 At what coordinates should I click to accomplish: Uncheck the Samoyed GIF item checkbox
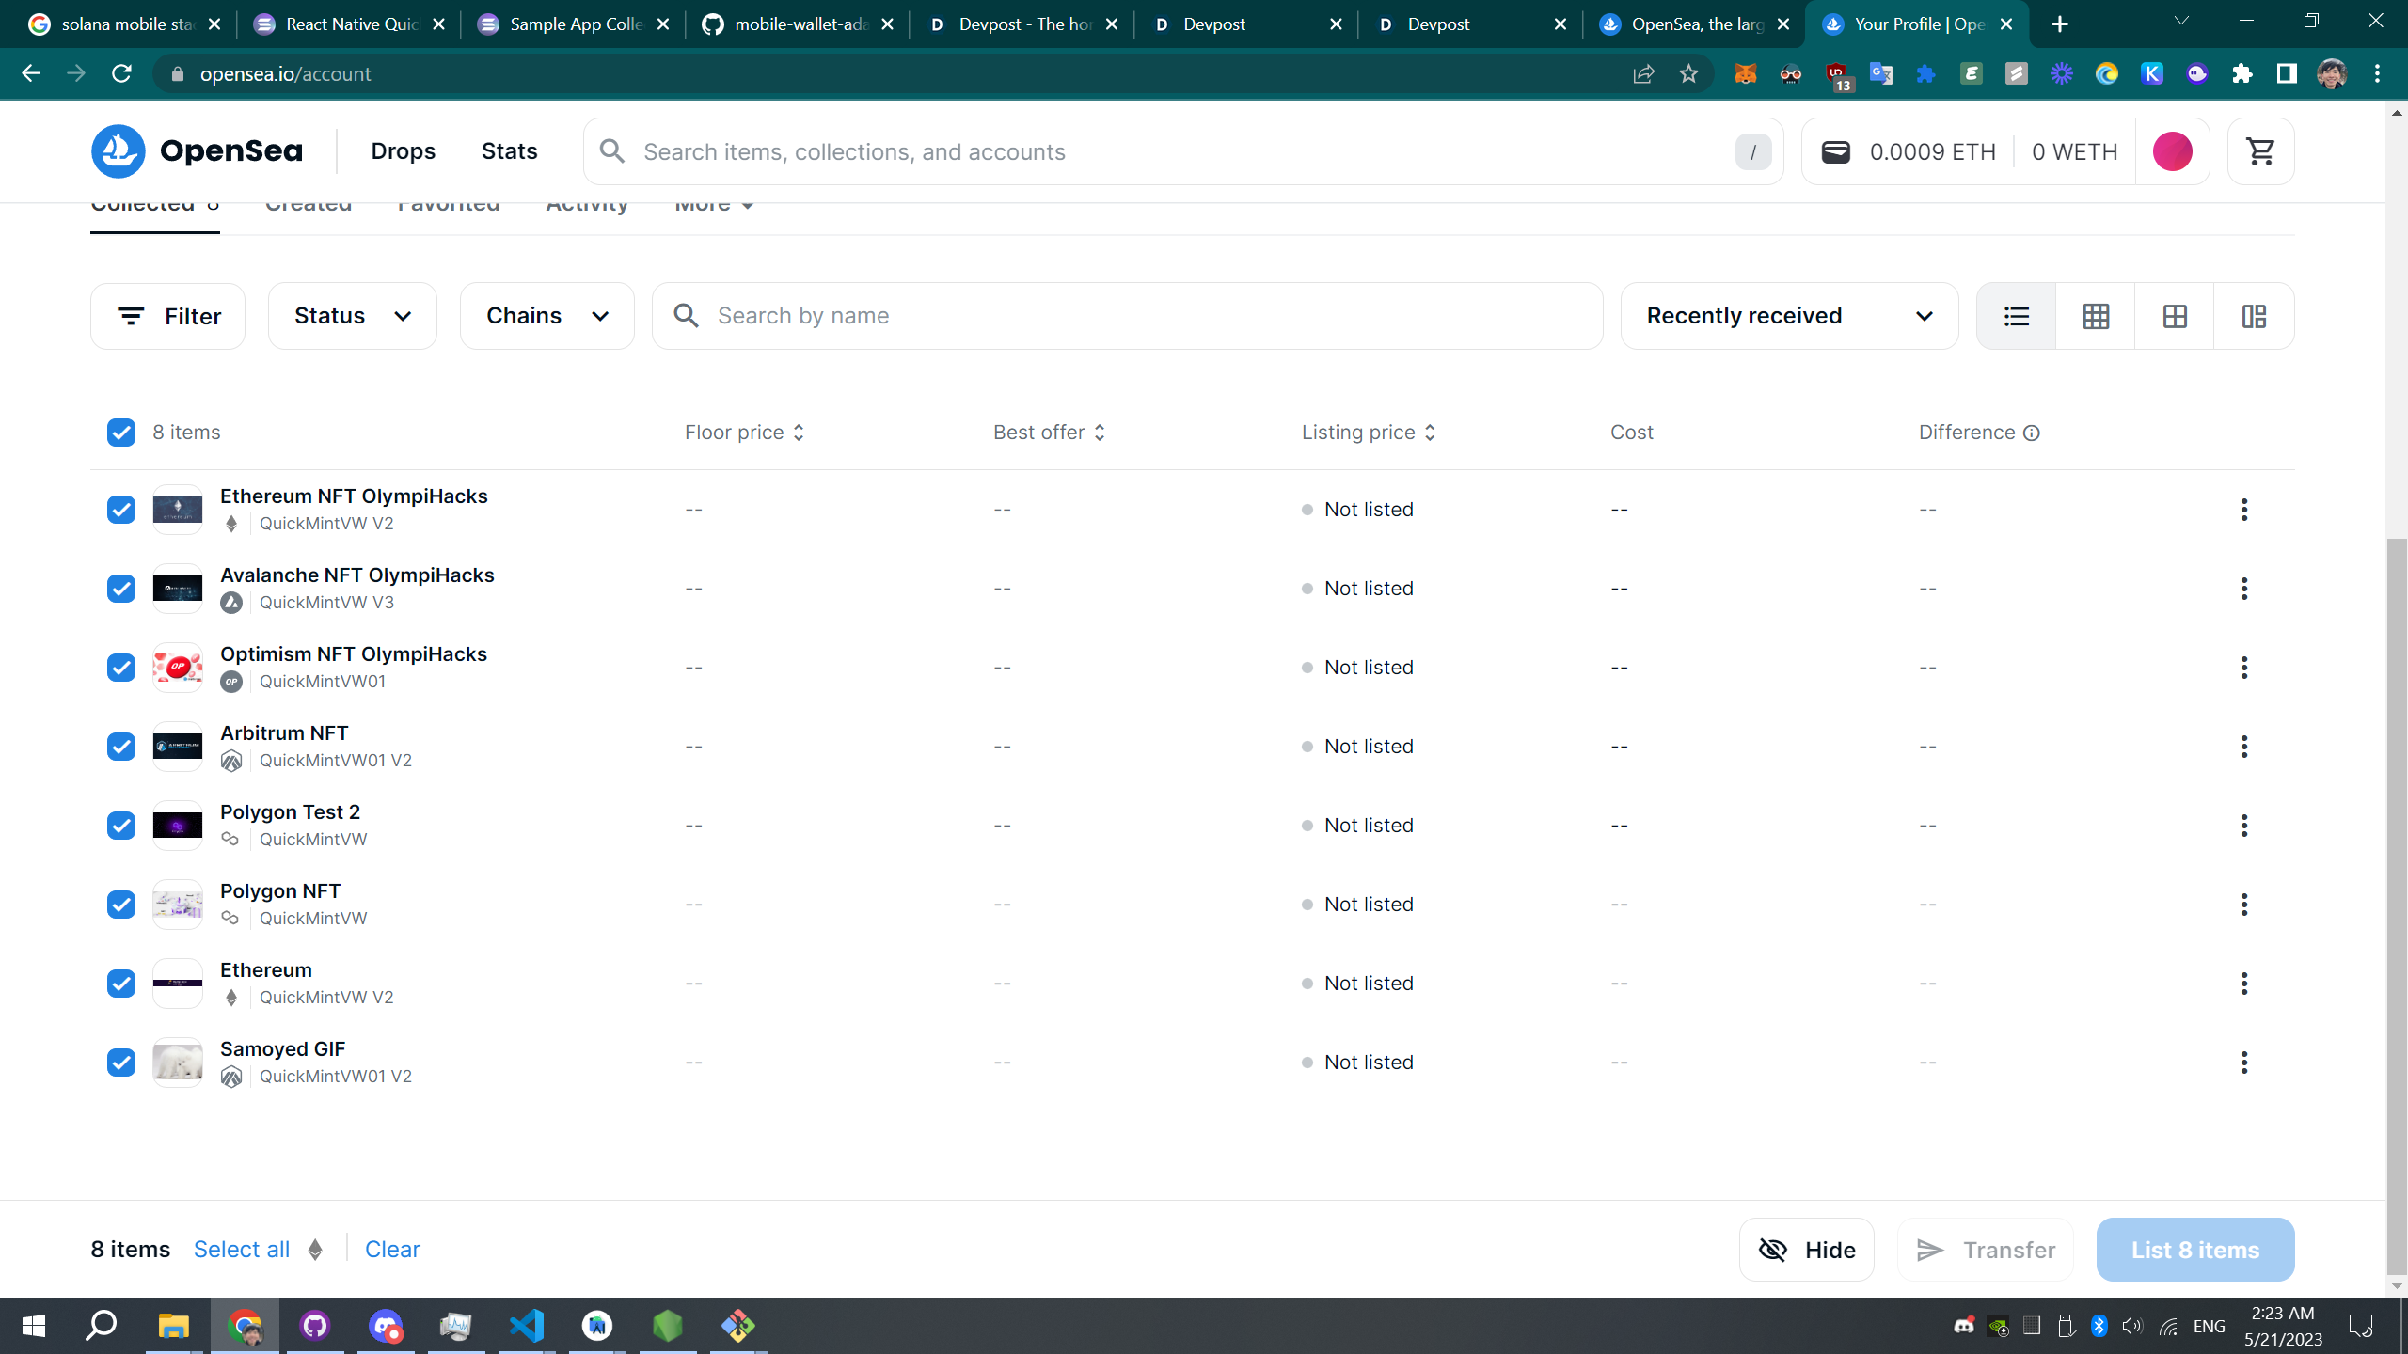click(121, 1063)
